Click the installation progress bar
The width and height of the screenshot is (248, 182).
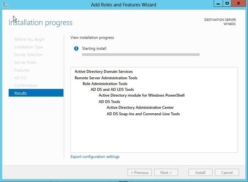141,55
